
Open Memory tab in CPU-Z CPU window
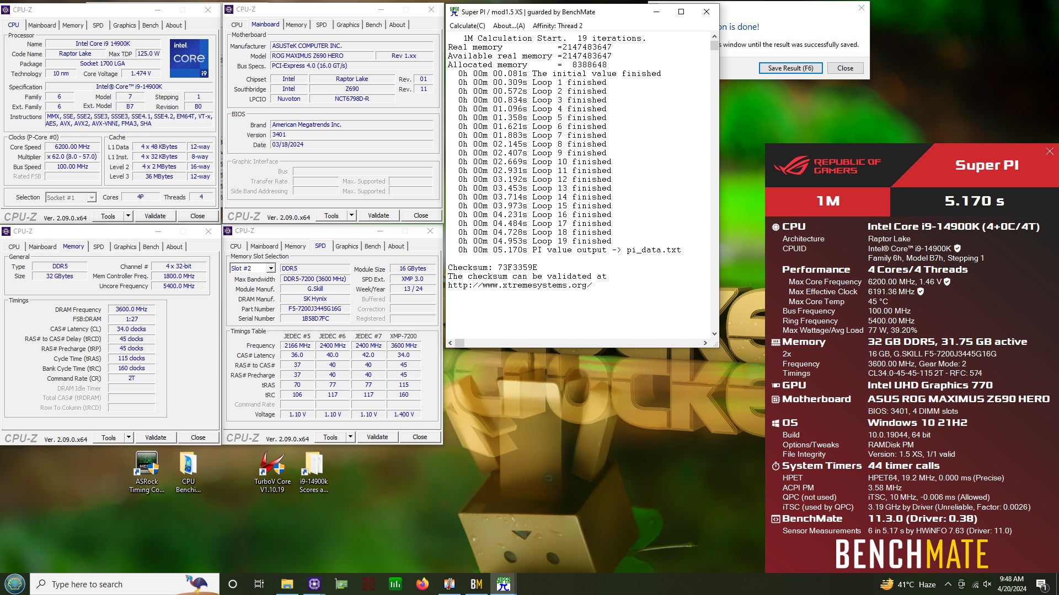tap(73, 25)
